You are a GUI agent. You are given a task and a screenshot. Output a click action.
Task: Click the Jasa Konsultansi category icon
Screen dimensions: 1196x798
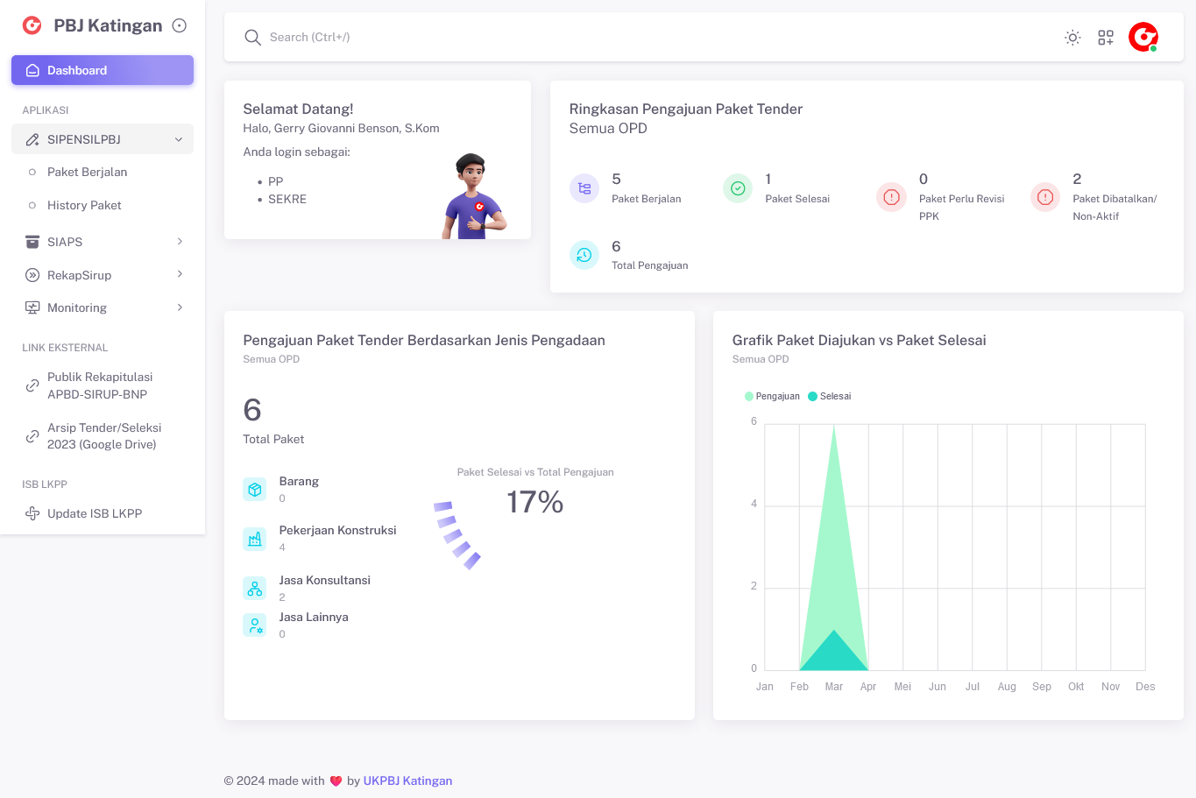(255, 589)
